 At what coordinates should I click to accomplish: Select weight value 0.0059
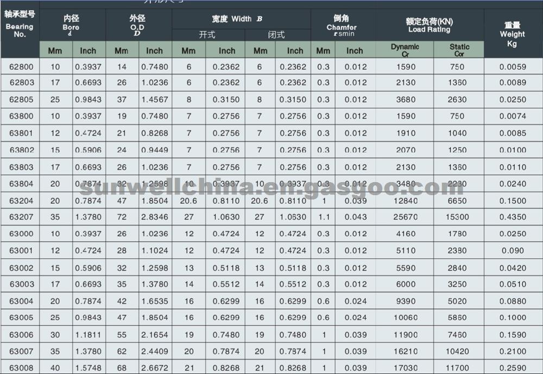[x=513, y=67]
